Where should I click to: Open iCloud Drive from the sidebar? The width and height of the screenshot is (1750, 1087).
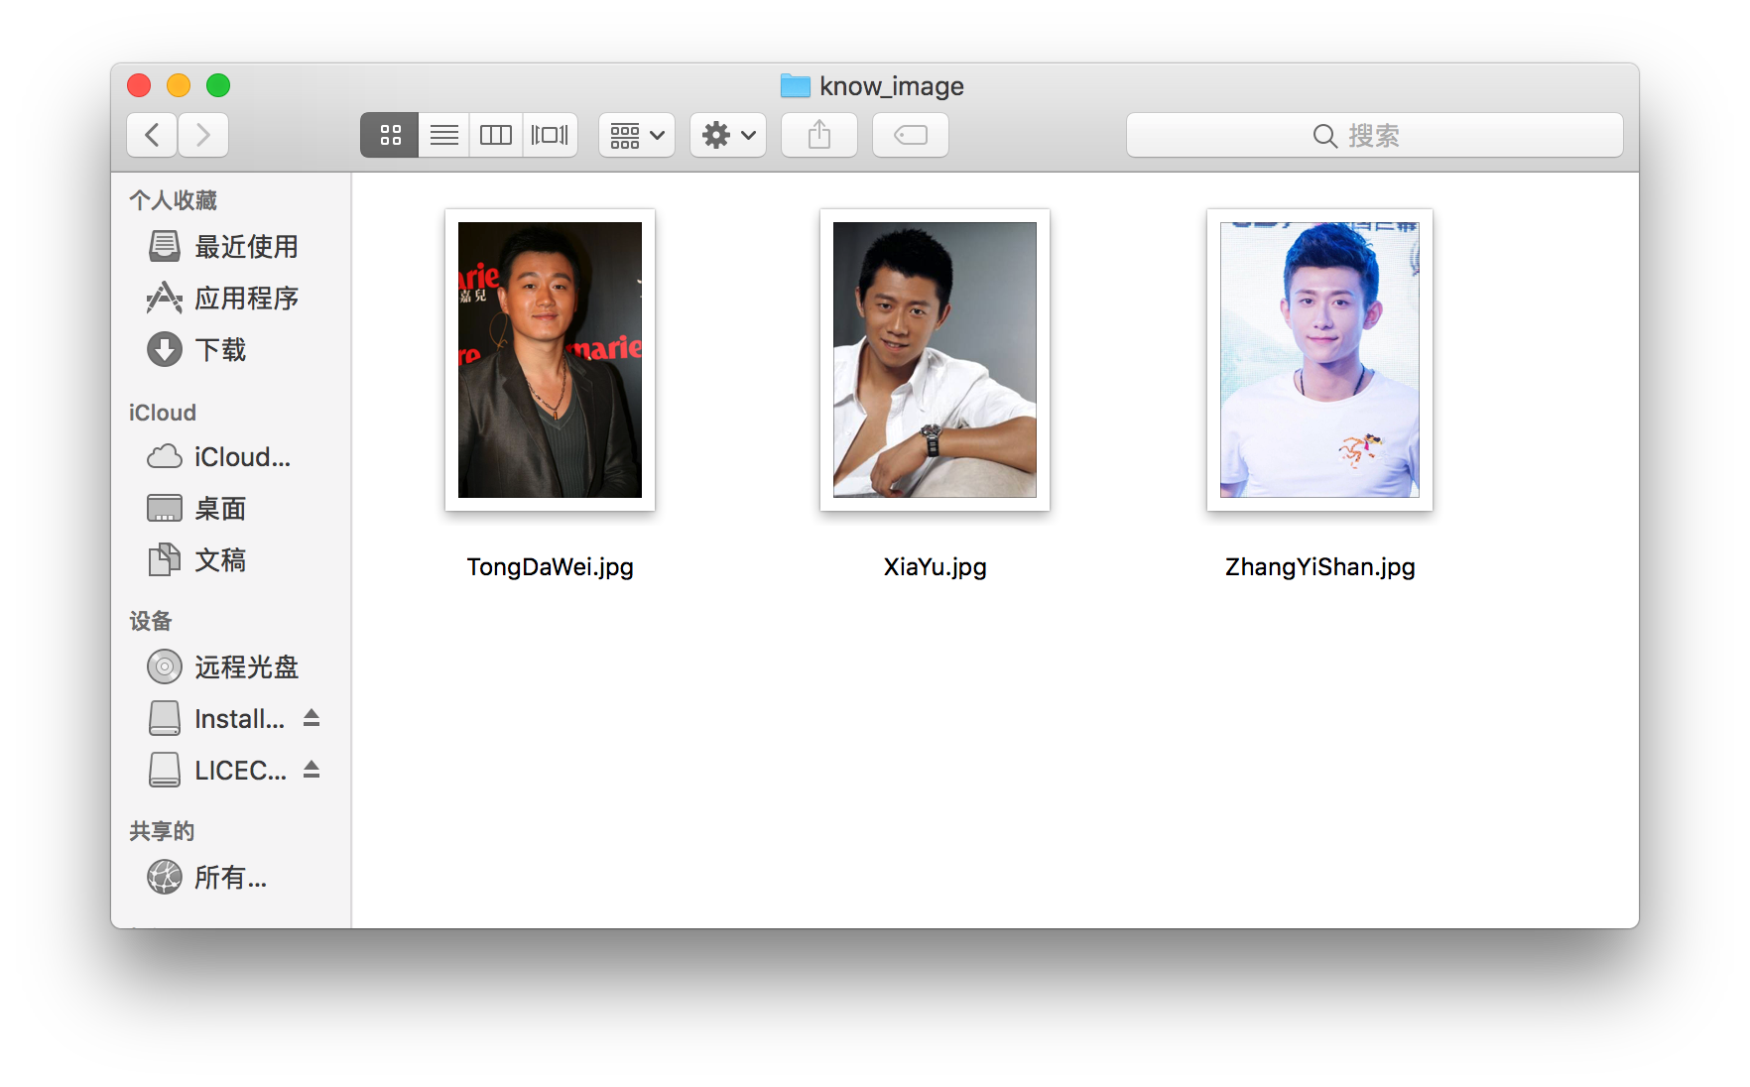241,456
